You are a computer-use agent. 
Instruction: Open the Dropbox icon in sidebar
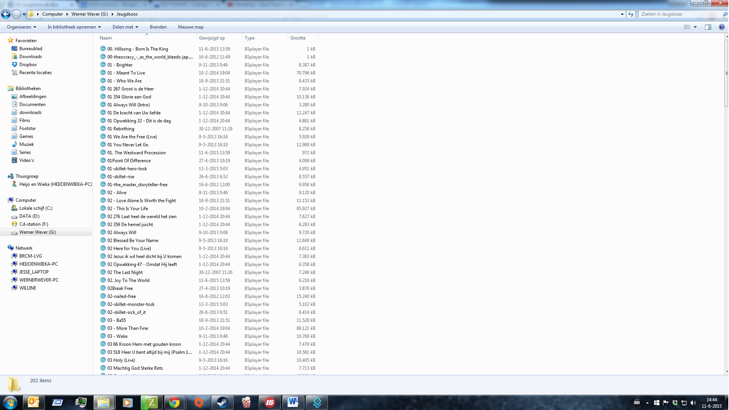[x=14, y=65]
